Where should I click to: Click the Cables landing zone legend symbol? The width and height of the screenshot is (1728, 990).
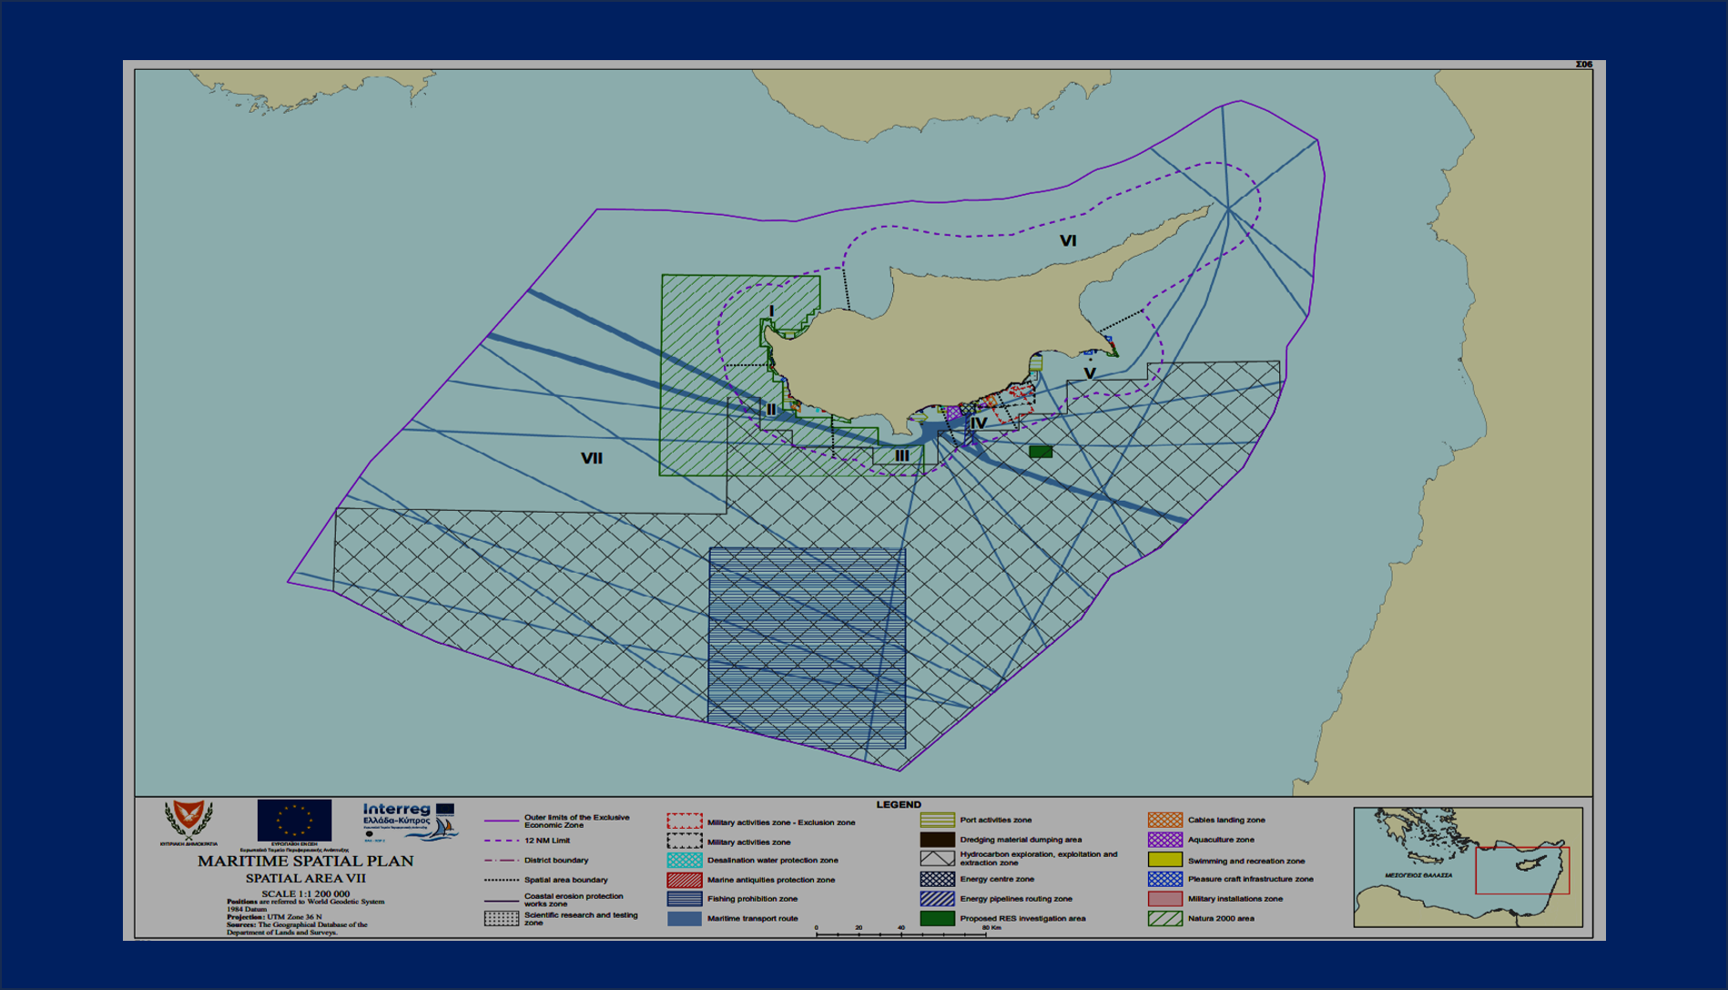pyautogui.click(x=1164, y=820)
